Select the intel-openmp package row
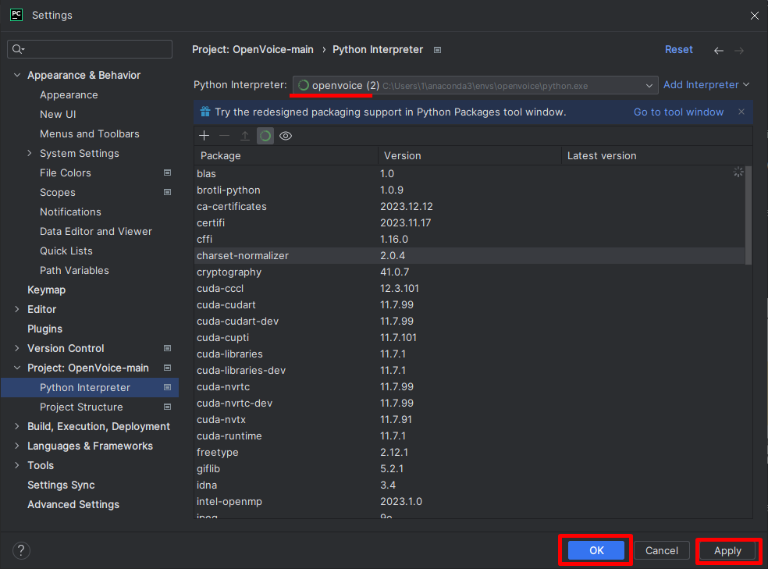The height and width of the screenshot is (569, 768). click(x=470, y=501)
